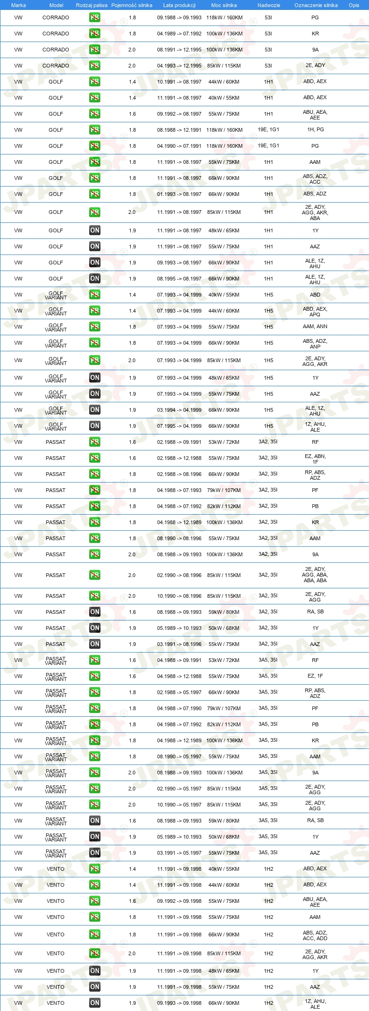The image size is (369, 1011).
Task: Select diesel ON icon in Vento 1Y row
Action: 94,971
